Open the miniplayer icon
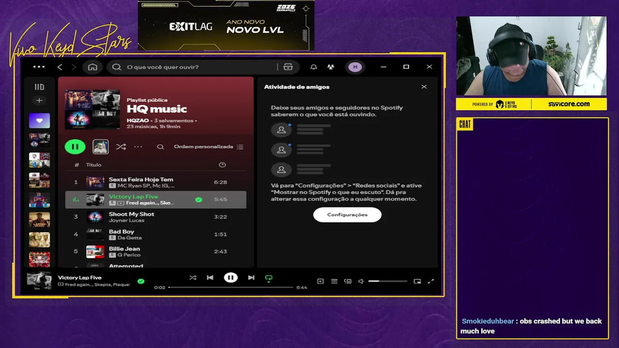Viewport: 619px width, 348px height. [417, 281]
